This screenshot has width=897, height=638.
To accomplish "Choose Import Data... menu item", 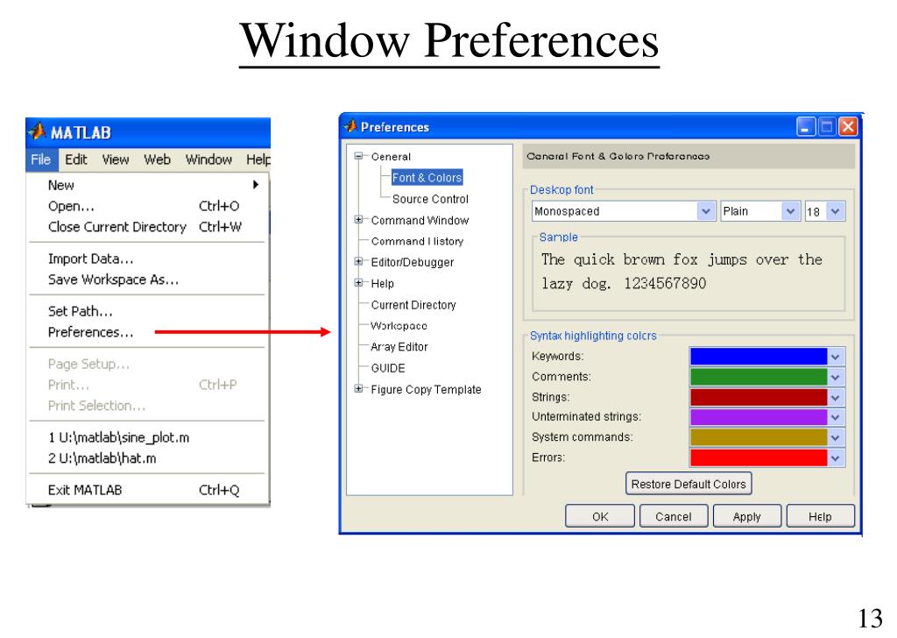I will point(147,259).
